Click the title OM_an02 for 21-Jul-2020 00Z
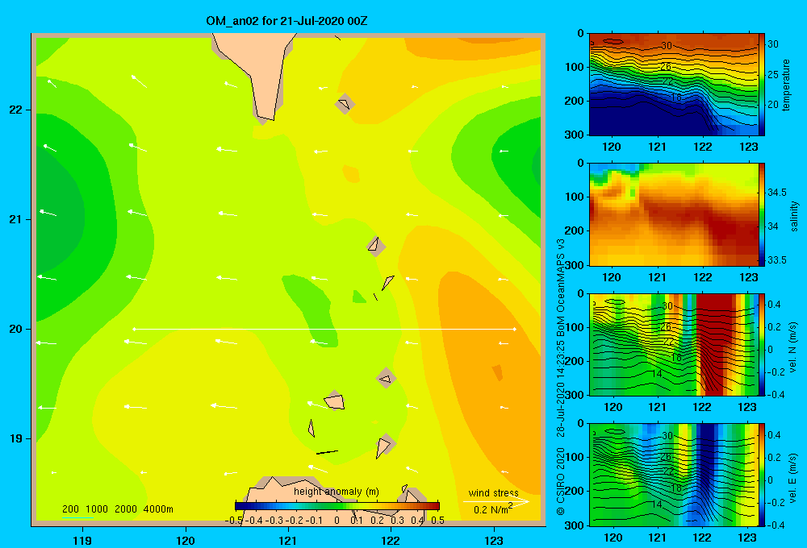The height and width of the screenshot is (548, 807). [286, 21]
